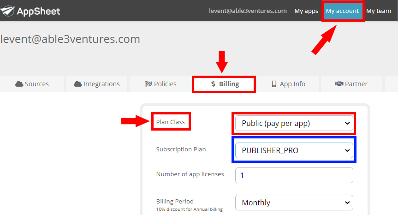
Task: Click the Number of app licenses label
Action: click(x=190, y=174)
